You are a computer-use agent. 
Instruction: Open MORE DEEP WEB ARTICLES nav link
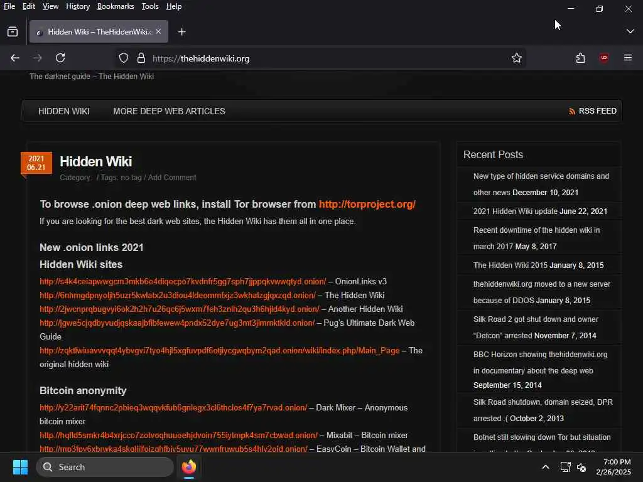(169, 111)
